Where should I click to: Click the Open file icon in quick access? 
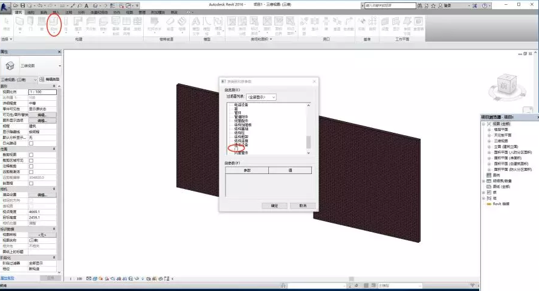16,5
